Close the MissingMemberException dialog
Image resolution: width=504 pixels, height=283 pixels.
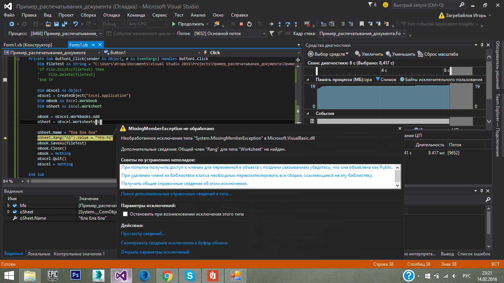[x=400, y=129]
